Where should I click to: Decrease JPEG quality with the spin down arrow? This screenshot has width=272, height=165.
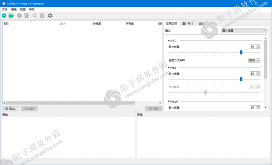258,48
